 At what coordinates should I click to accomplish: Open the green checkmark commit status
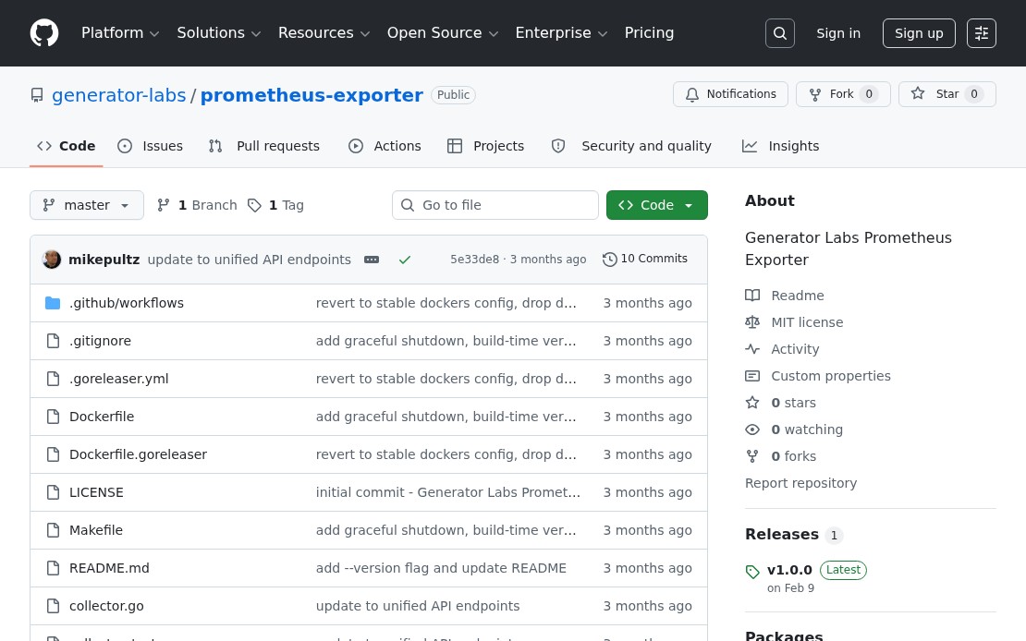[x=405, y=260]
